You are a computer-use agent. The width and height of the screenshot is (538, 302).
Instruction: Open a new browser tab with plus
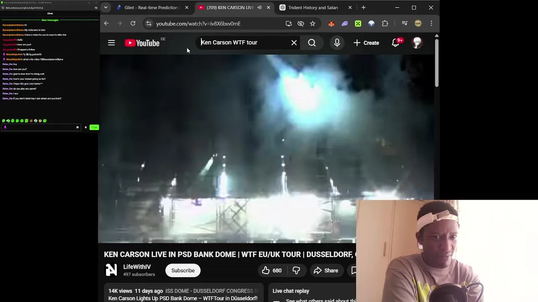click(364, 8)
